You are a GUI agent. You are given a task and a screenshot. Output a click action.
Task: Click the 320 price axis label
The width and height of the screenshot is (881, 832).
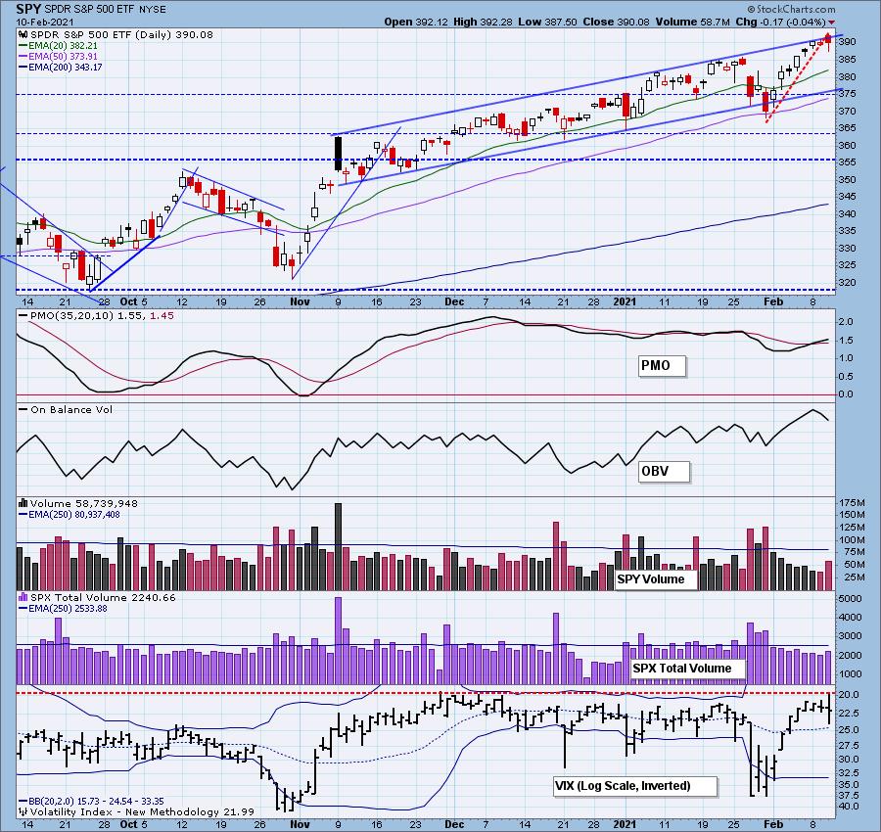click(x=849, y=282)
